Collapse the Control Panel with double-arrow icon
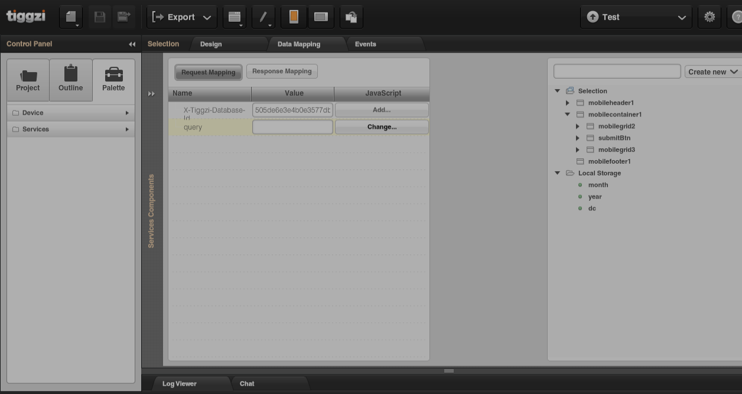This screenshot has width=742, height=394. 132,44
